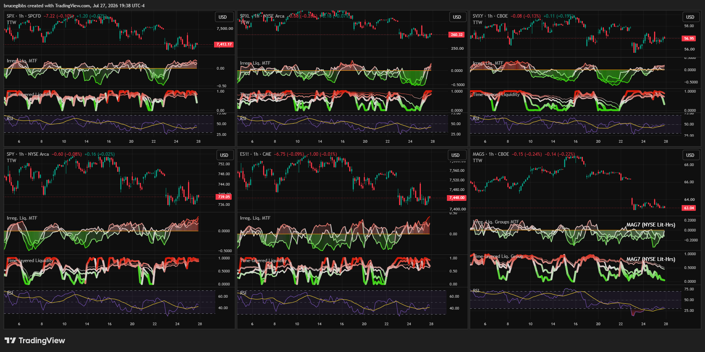The height and width of the screenshot is (352, 705).
Task: Click the SPX 1h SPCFD symbol title
Action: click(24, 16)
